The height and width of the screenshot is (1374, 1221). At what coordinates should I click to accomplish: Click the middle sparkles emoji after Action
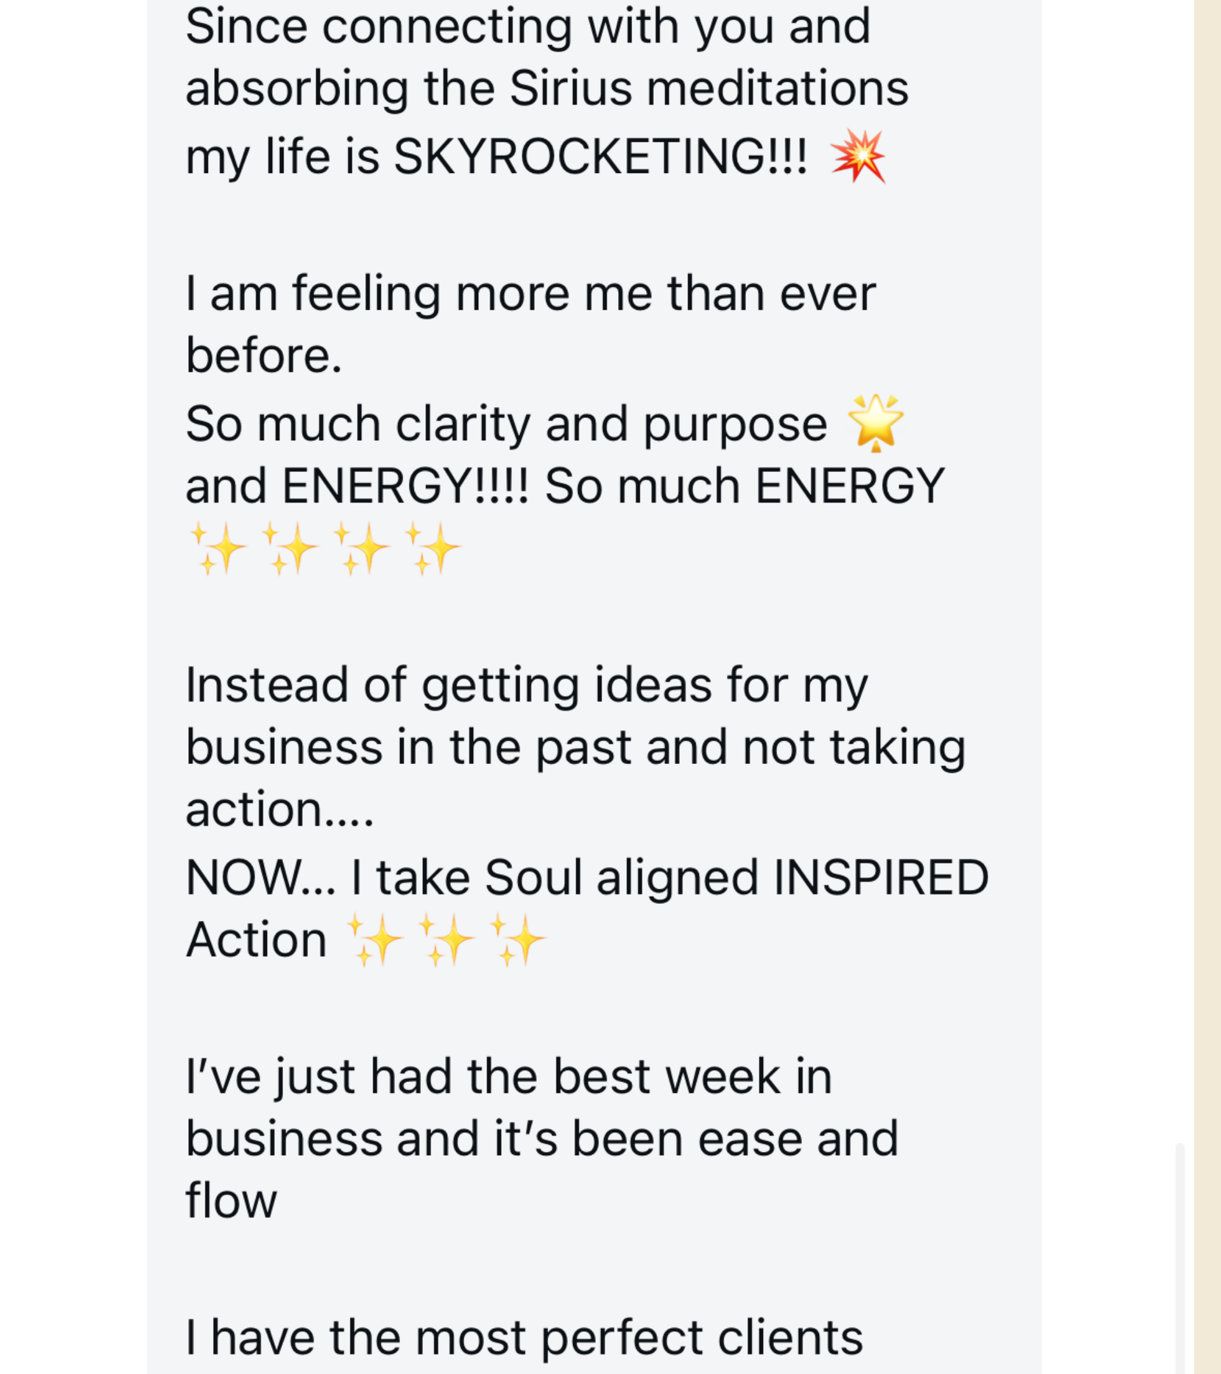click(x=447, y=939)
